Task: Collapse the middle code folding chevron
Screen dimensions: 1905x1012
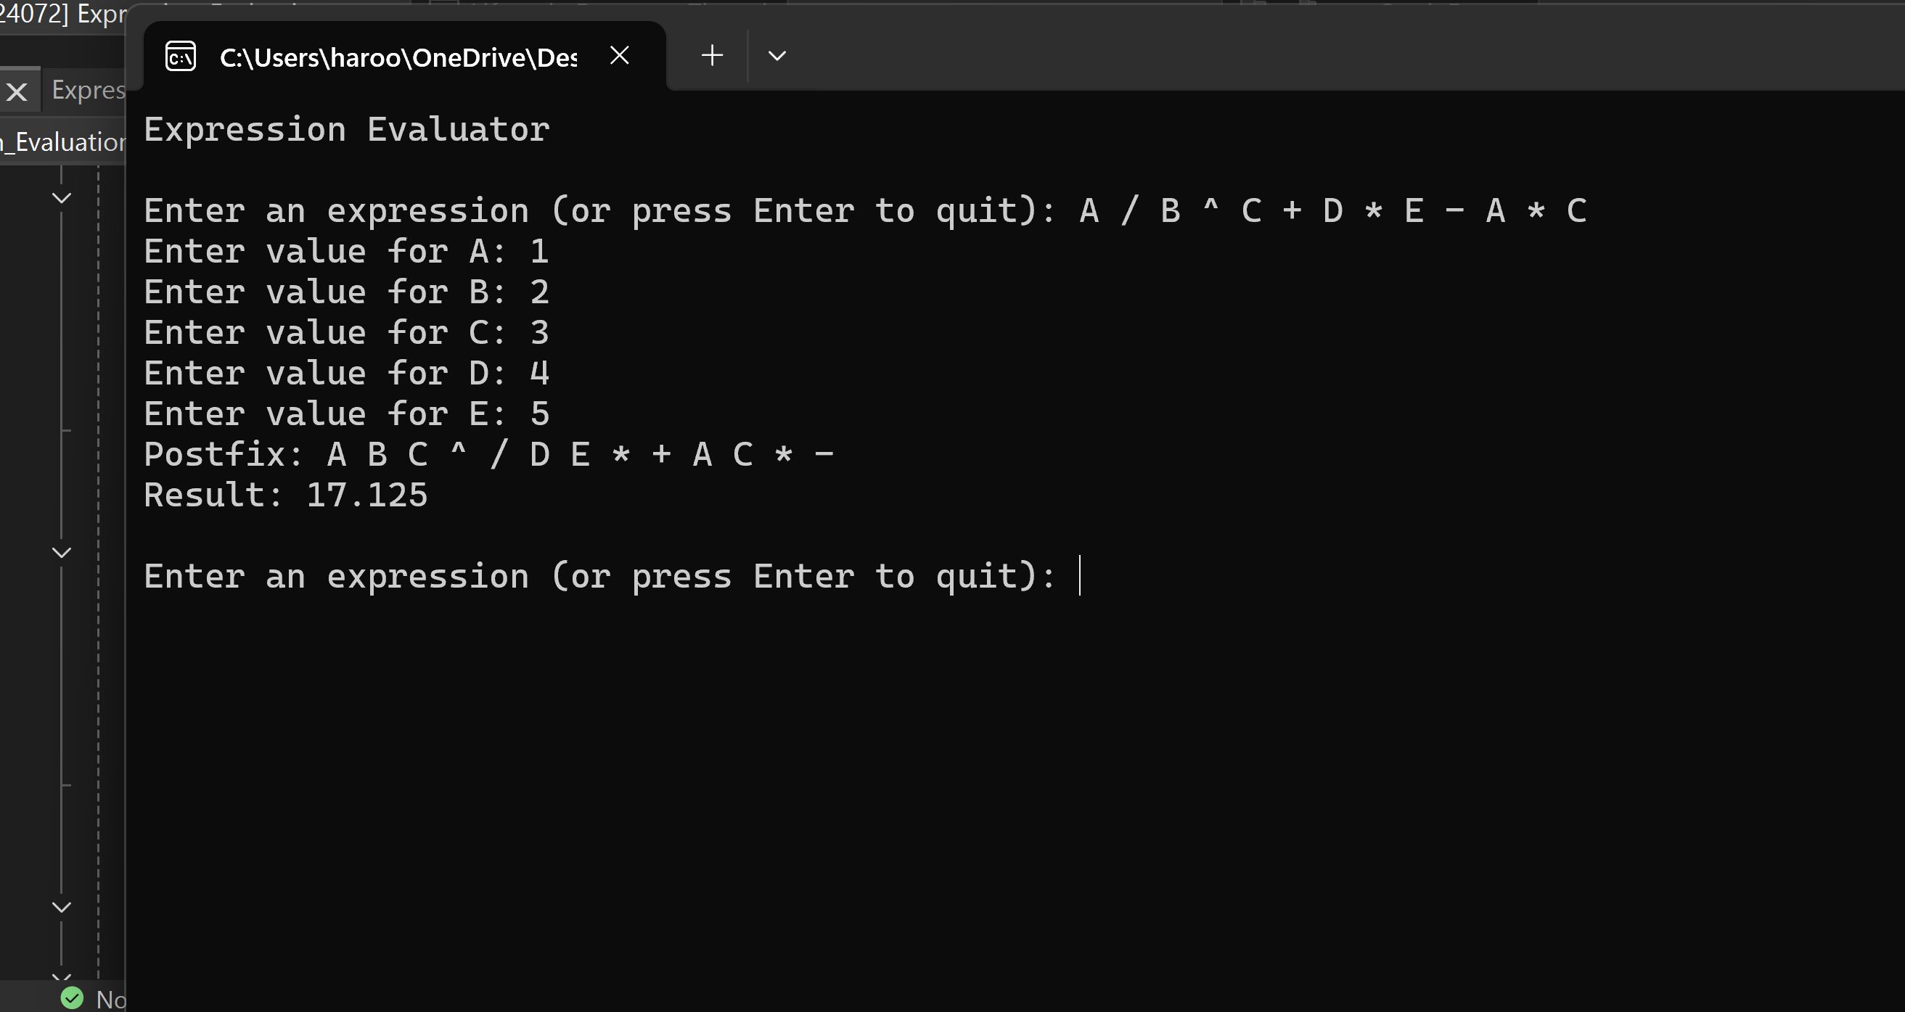Action: click(62, 552)
